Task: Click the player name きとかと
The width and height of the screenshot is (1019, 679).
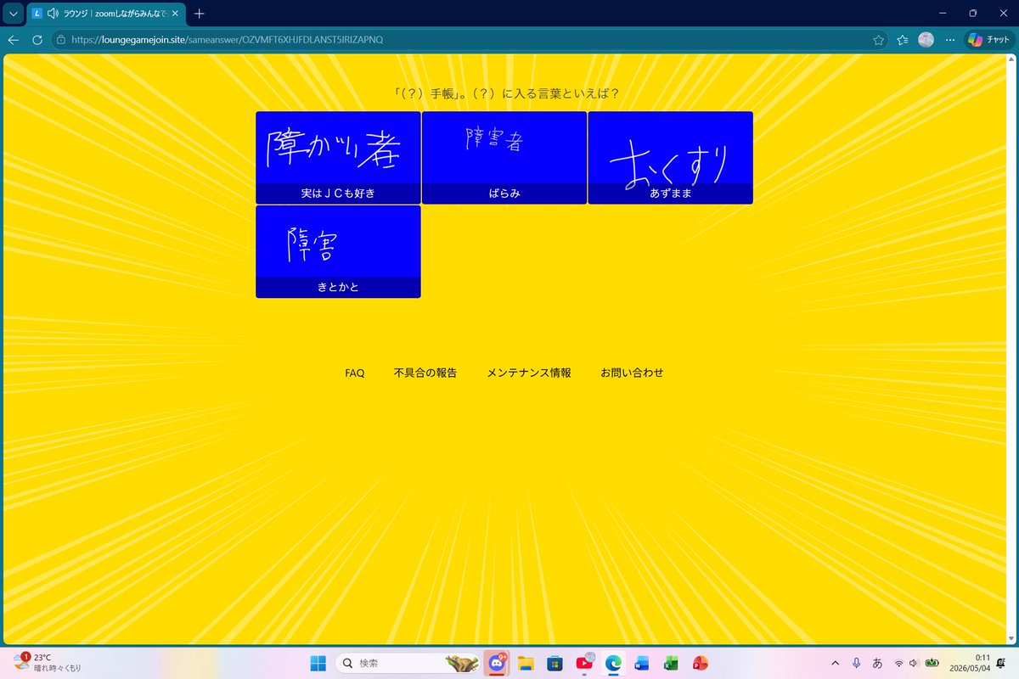Action: [338, 287]
